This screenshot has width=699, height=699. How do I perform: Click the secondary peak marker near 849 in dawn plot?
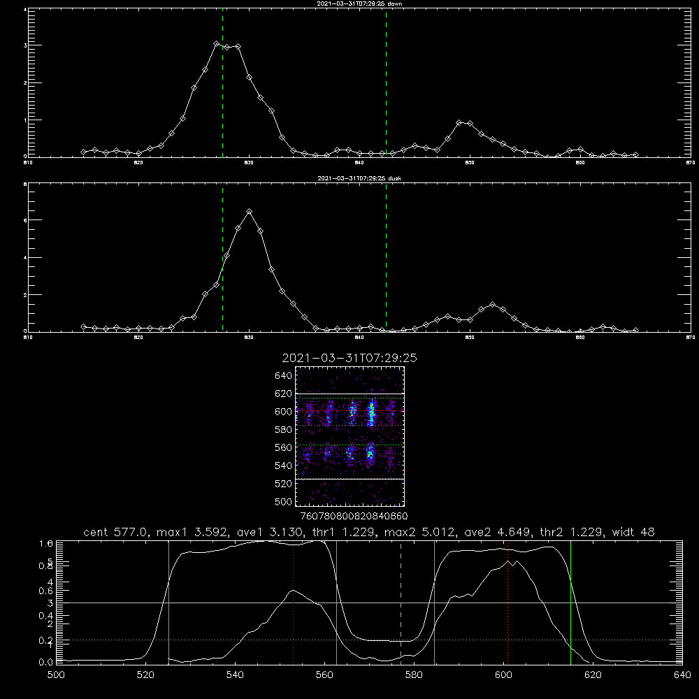pos(459,122)
